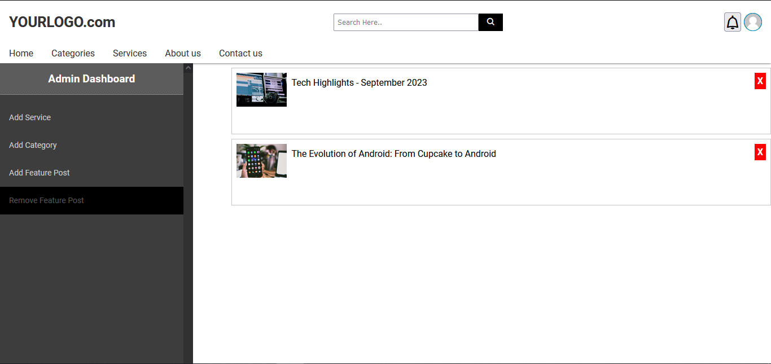Open the notification bell
Image resolution: width=771 pixels, height=364 pixels.
click(732, 22)
